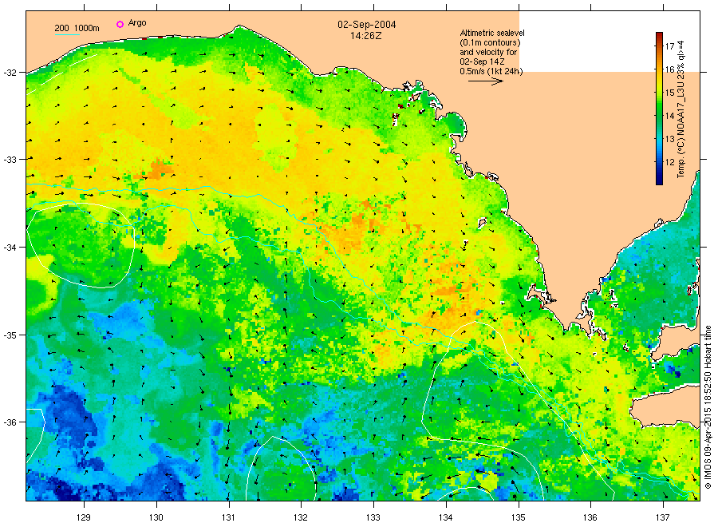Click the 0.5m/s velocity reference arrow
Screen dimensions: 718x527
point(486,81)
